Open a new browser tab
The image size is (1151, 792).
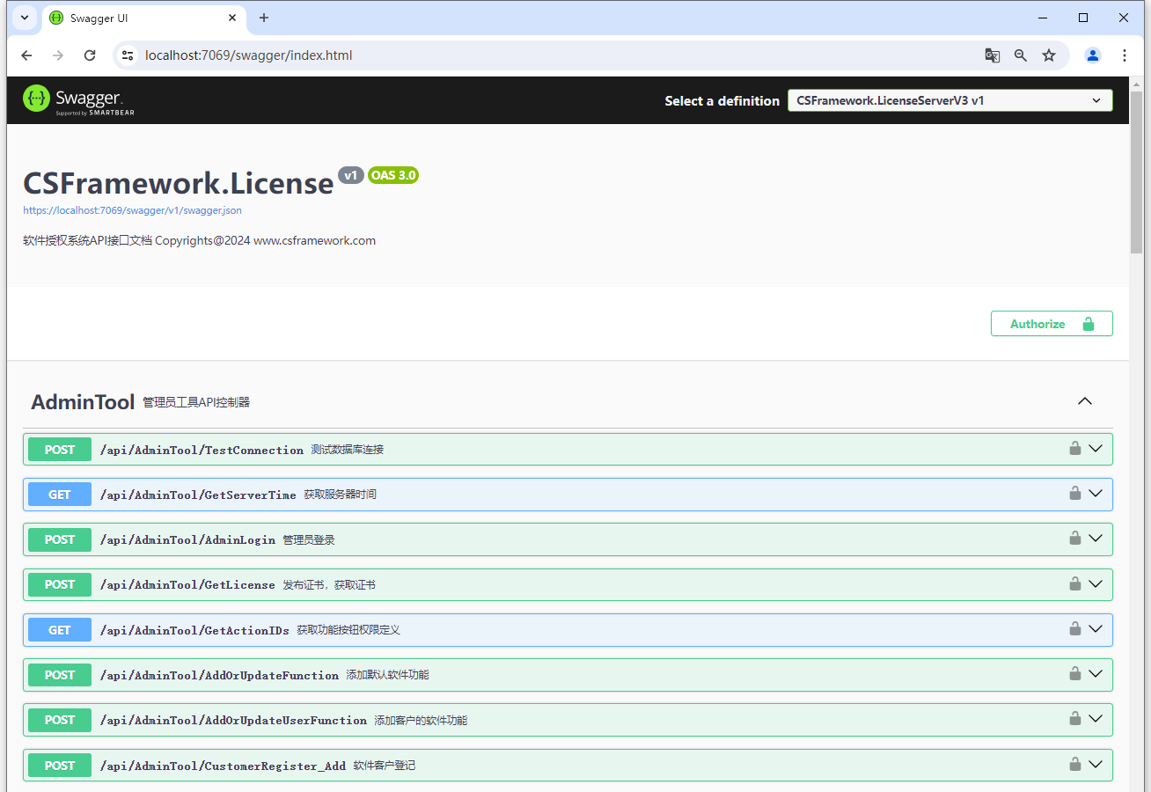pos(264,18)
